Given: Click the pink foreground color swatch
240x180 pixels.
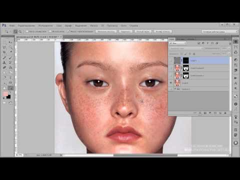Looking at the screenshot, I should 5,93.
